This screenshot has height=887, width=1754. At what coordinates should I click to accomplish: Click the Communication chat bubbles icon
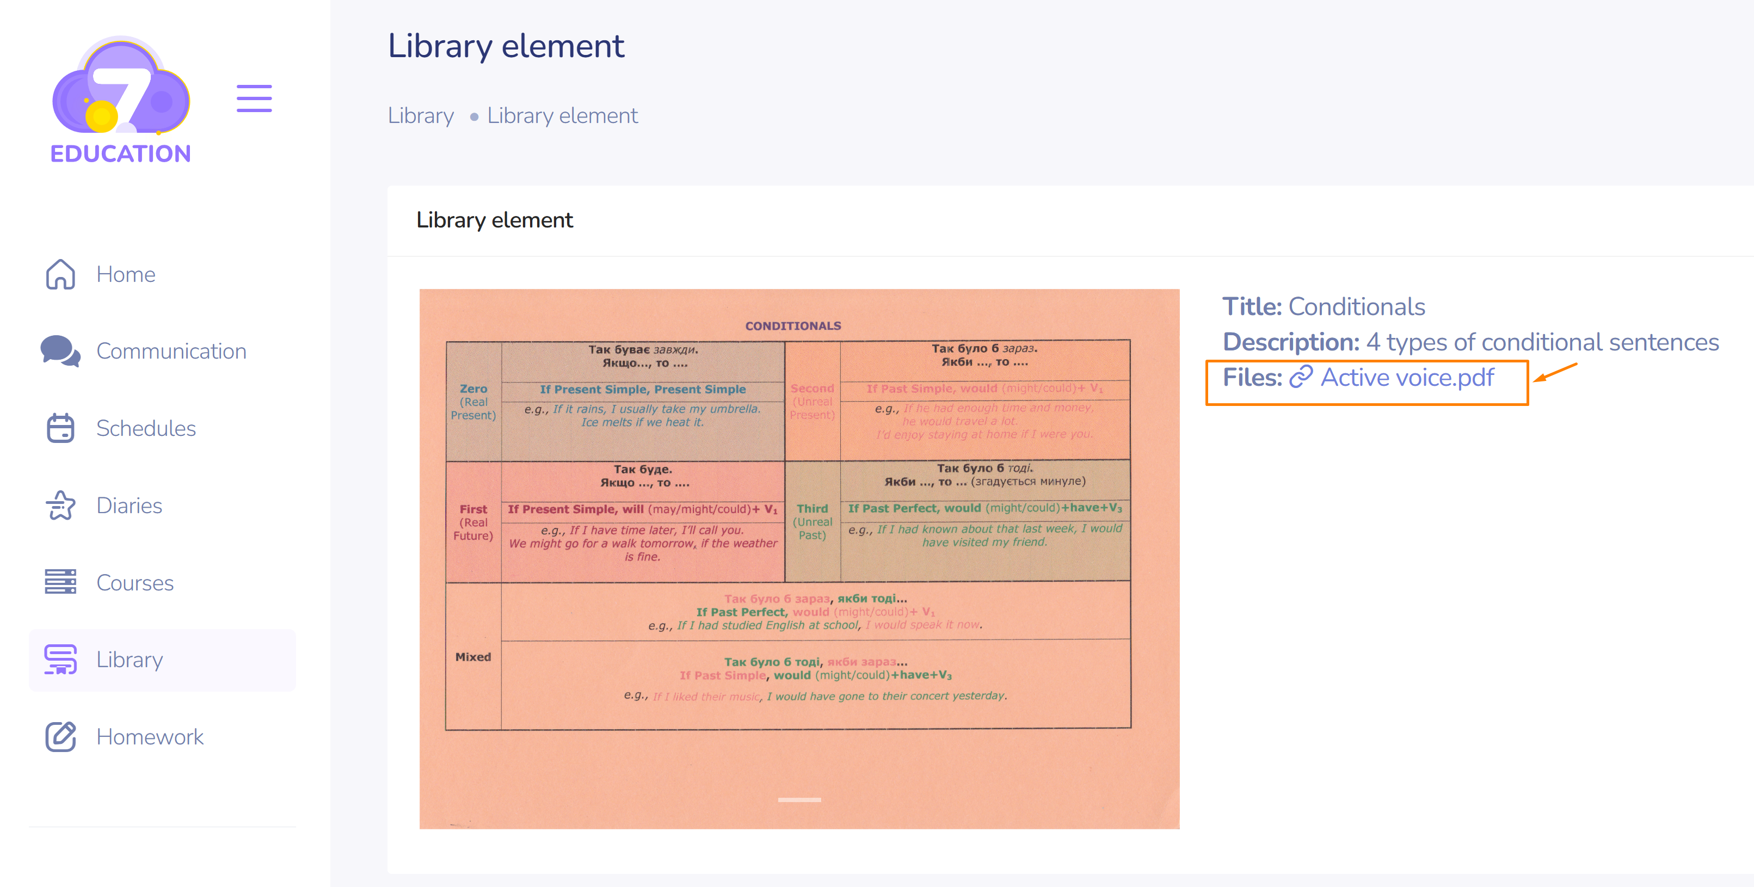(60, 351)
